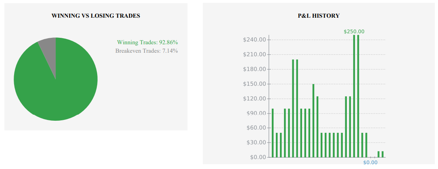The height and width of the screenshot is (169, 438).
Task: Click the $240.00 y-axis label
Action: (x=255, y=40)
